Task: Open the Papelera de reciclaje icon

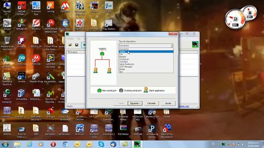Action: 7,44
